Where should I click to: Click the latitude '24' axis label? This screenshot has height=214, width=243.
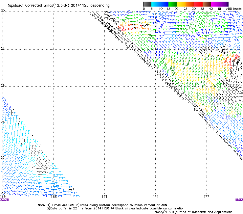(x=3, y=122)
